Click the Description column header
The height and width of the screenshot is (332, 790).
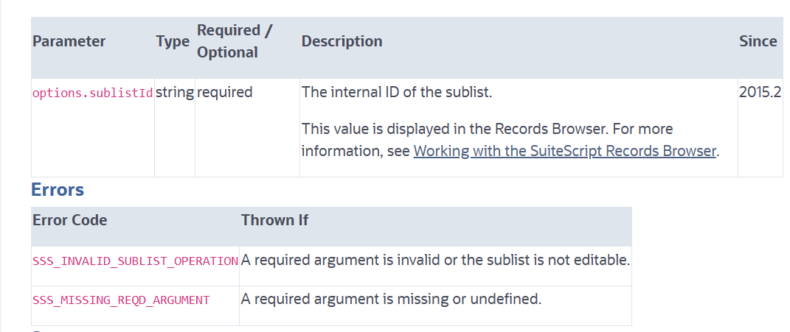[x=342, y=41]
